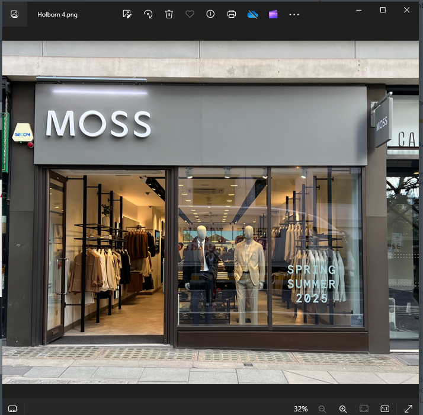Zoom in with the plus magnifier

pyautogui.click(x=343, y=408)
